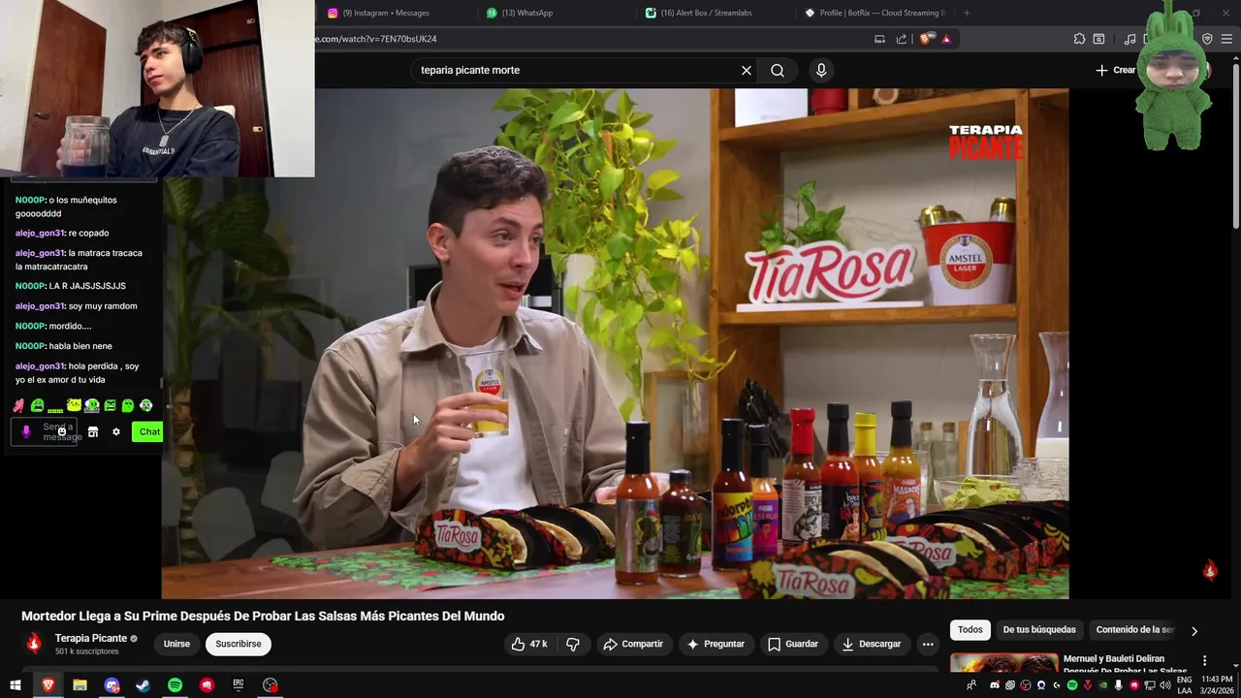1241x698 pixels.
Task: Click the Descargar download button
Action: pos(872,644)
